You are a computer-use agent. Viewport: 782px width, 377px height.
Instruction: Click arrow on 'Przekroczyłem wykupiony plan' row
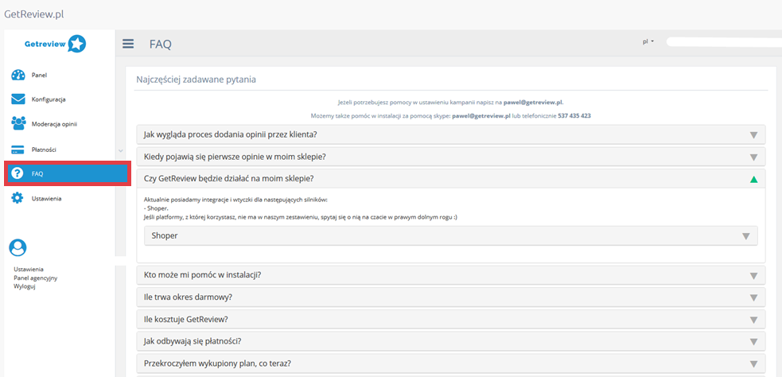click(753, 363)
